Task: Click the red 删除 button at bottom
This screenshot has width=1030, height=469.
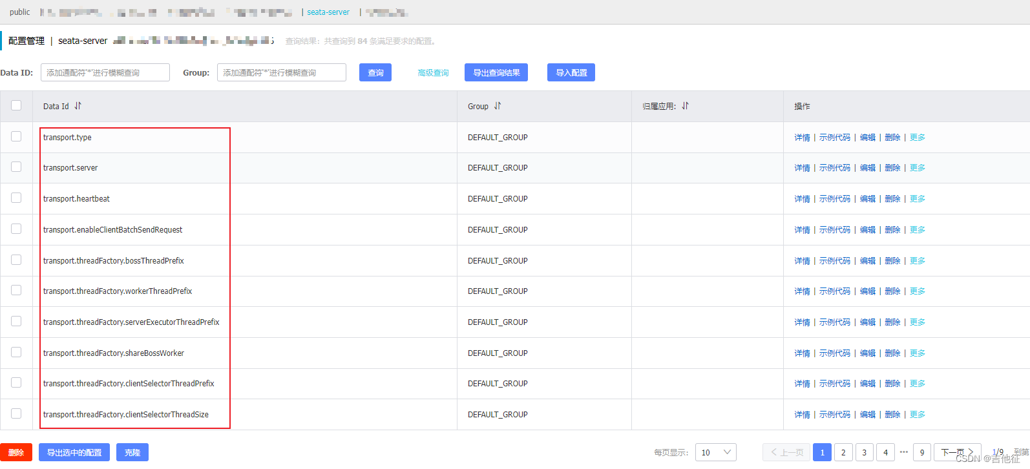Action: (x=16, y=452)
